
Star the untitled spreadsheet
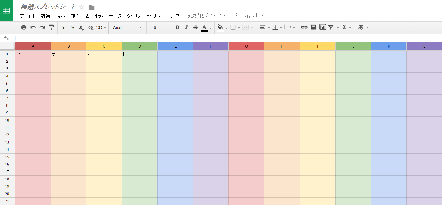tap(82, 7)
